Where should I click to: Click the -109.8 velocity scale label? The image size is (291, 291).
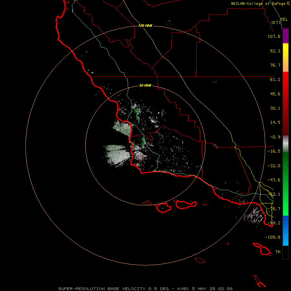[x=273, y=237]
